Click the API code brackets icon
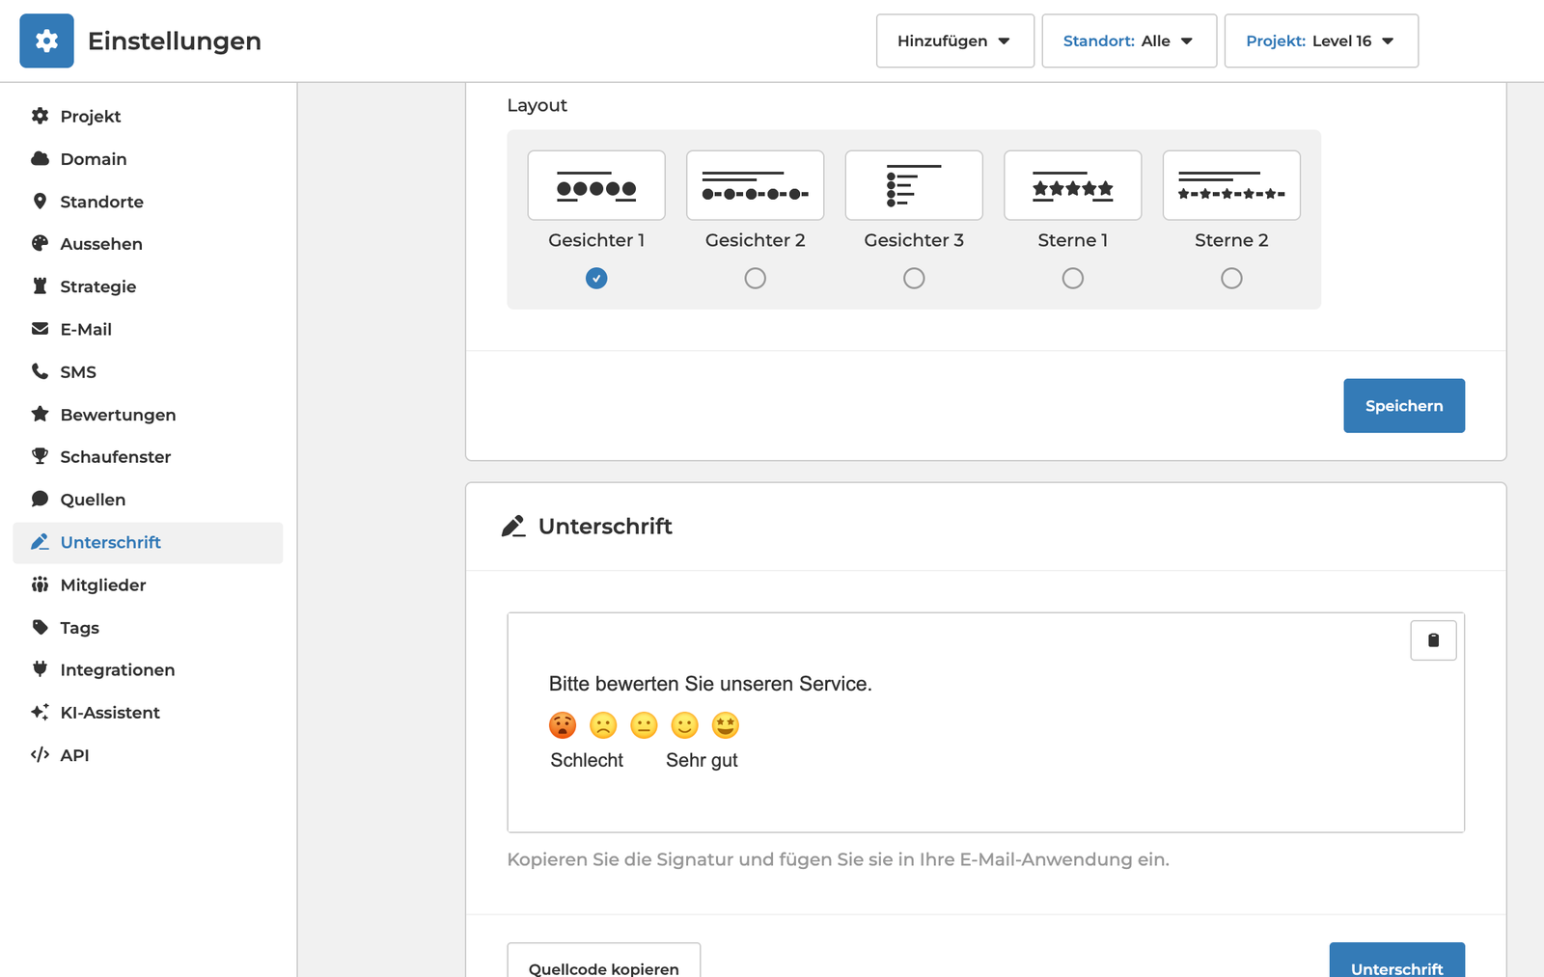The image size is (1544, 977). 40,755
